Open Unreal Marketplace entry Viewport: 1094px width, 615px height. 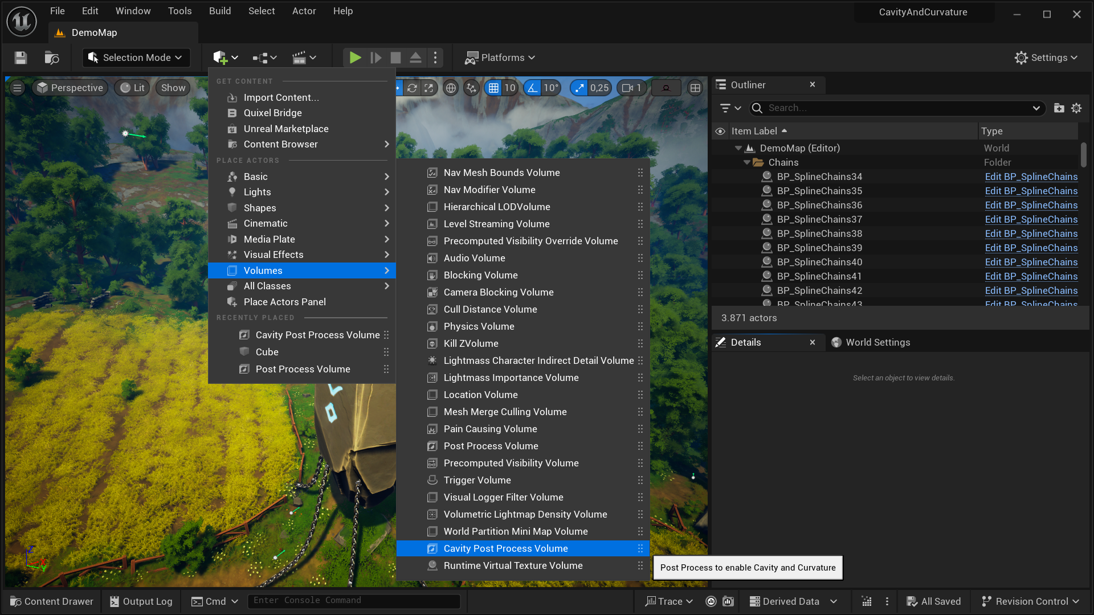[x=302, y=129]
